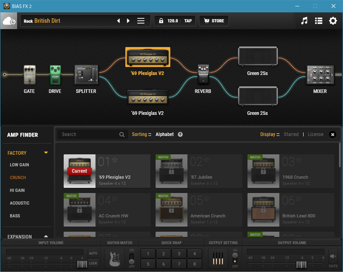Select the HI GAIN category
The width and height of the screenshot is (343, 272).
point(17,190)
